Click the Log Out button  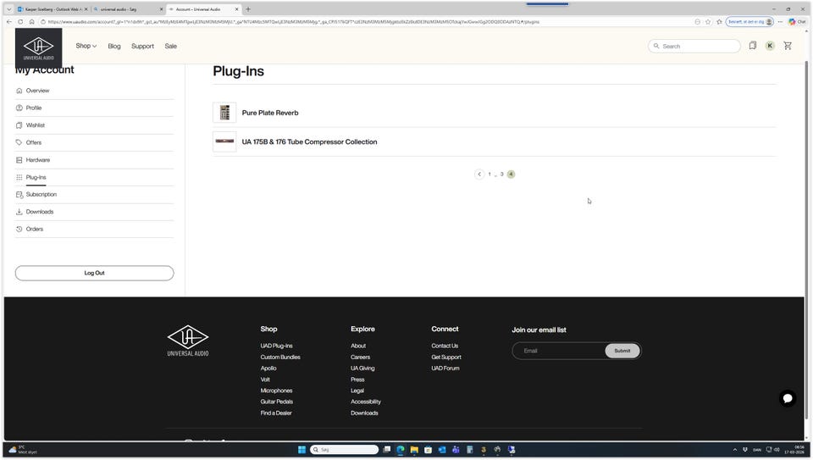(x=94, y=273)
